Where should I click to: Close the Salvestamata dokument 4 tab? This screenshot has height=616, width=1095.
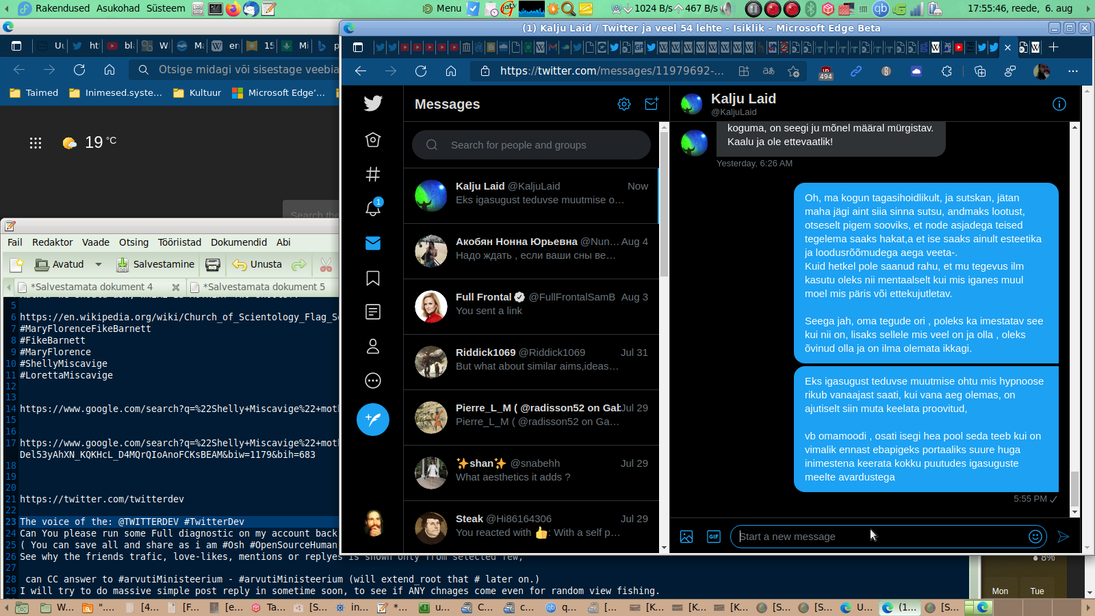tap(176, 287)
